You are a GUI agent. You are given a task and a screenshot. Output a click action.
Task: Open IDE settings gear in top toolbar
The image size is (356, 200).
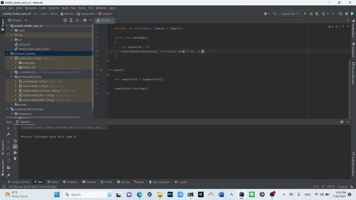pyautogui.click(x=347, y=14)
